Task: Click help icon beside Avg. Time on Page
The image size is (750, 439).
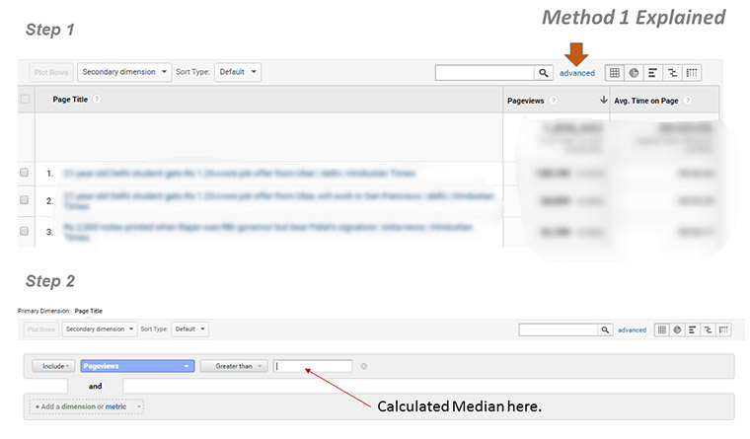Action: (x=688, y=101)
